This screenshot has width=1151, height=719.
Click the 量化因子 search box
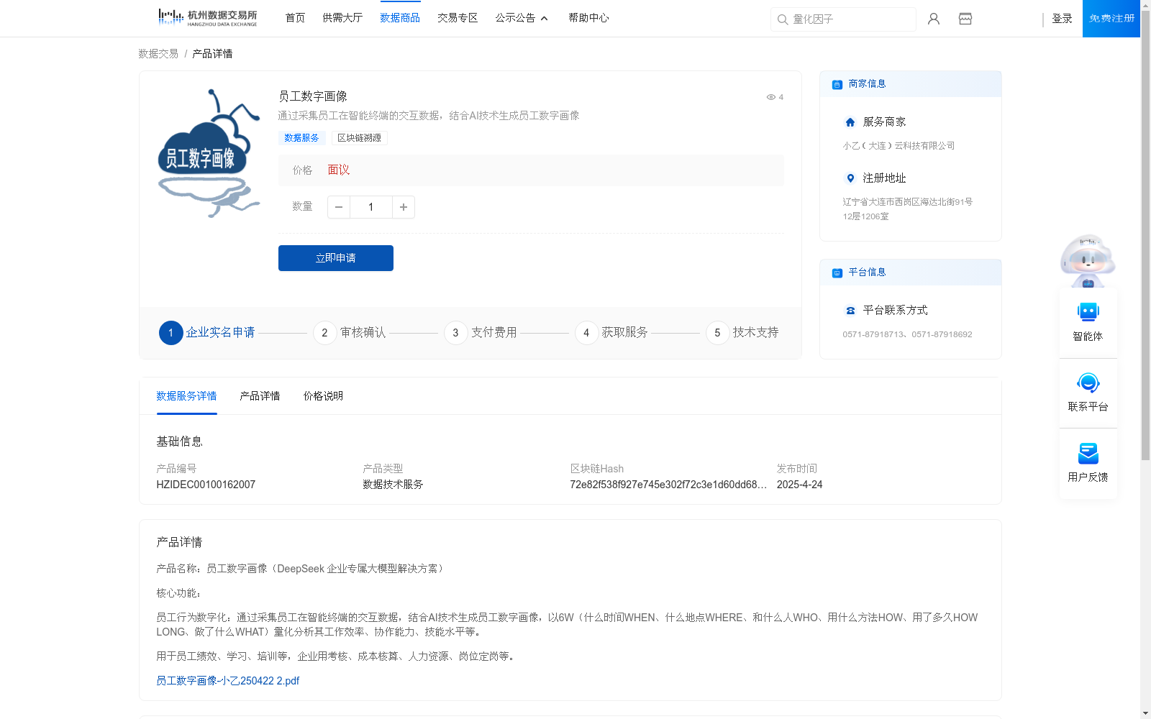(x=843, y=19)
